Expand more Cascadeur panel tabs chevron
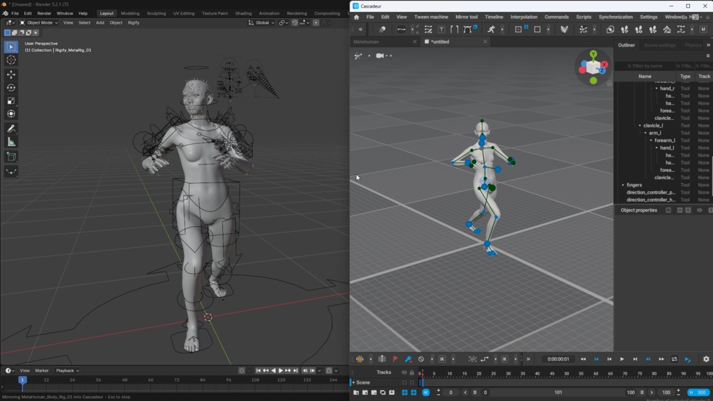 click(708, 45)
